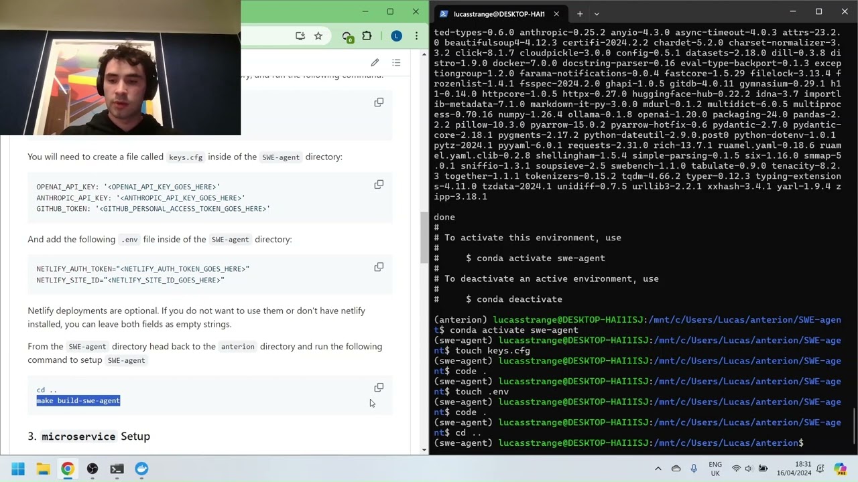Bookmark this page with the star icon
Viewport: 858px width, 482px height.
tap(318, 36)
